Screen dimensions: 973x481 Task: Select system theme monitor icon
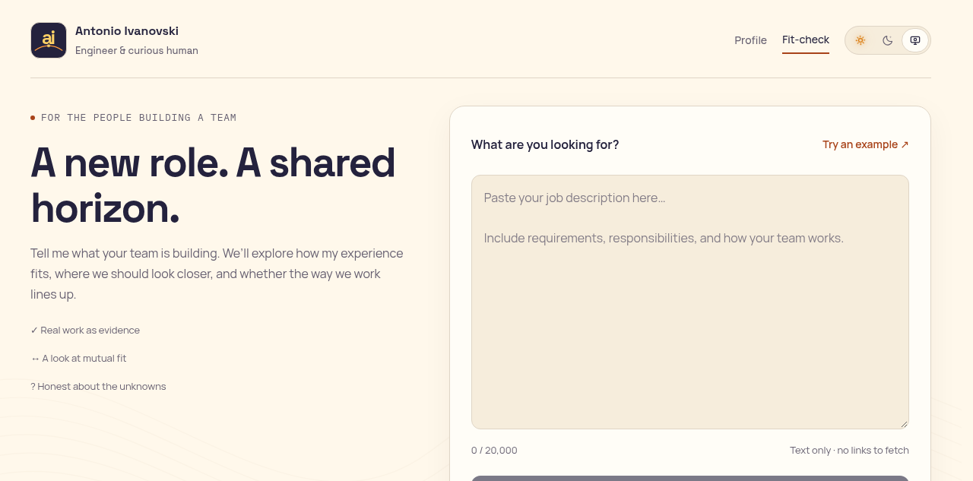pos(915,40)
